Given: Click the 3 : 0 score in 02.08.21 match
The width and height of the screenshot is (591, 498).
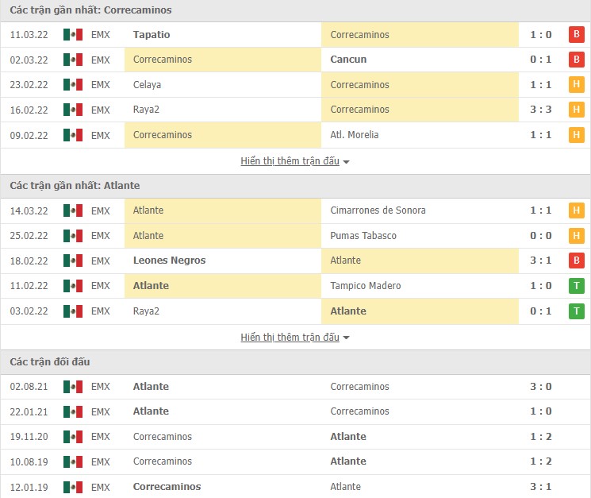Looking at the screenshot, I should (540, 387).
